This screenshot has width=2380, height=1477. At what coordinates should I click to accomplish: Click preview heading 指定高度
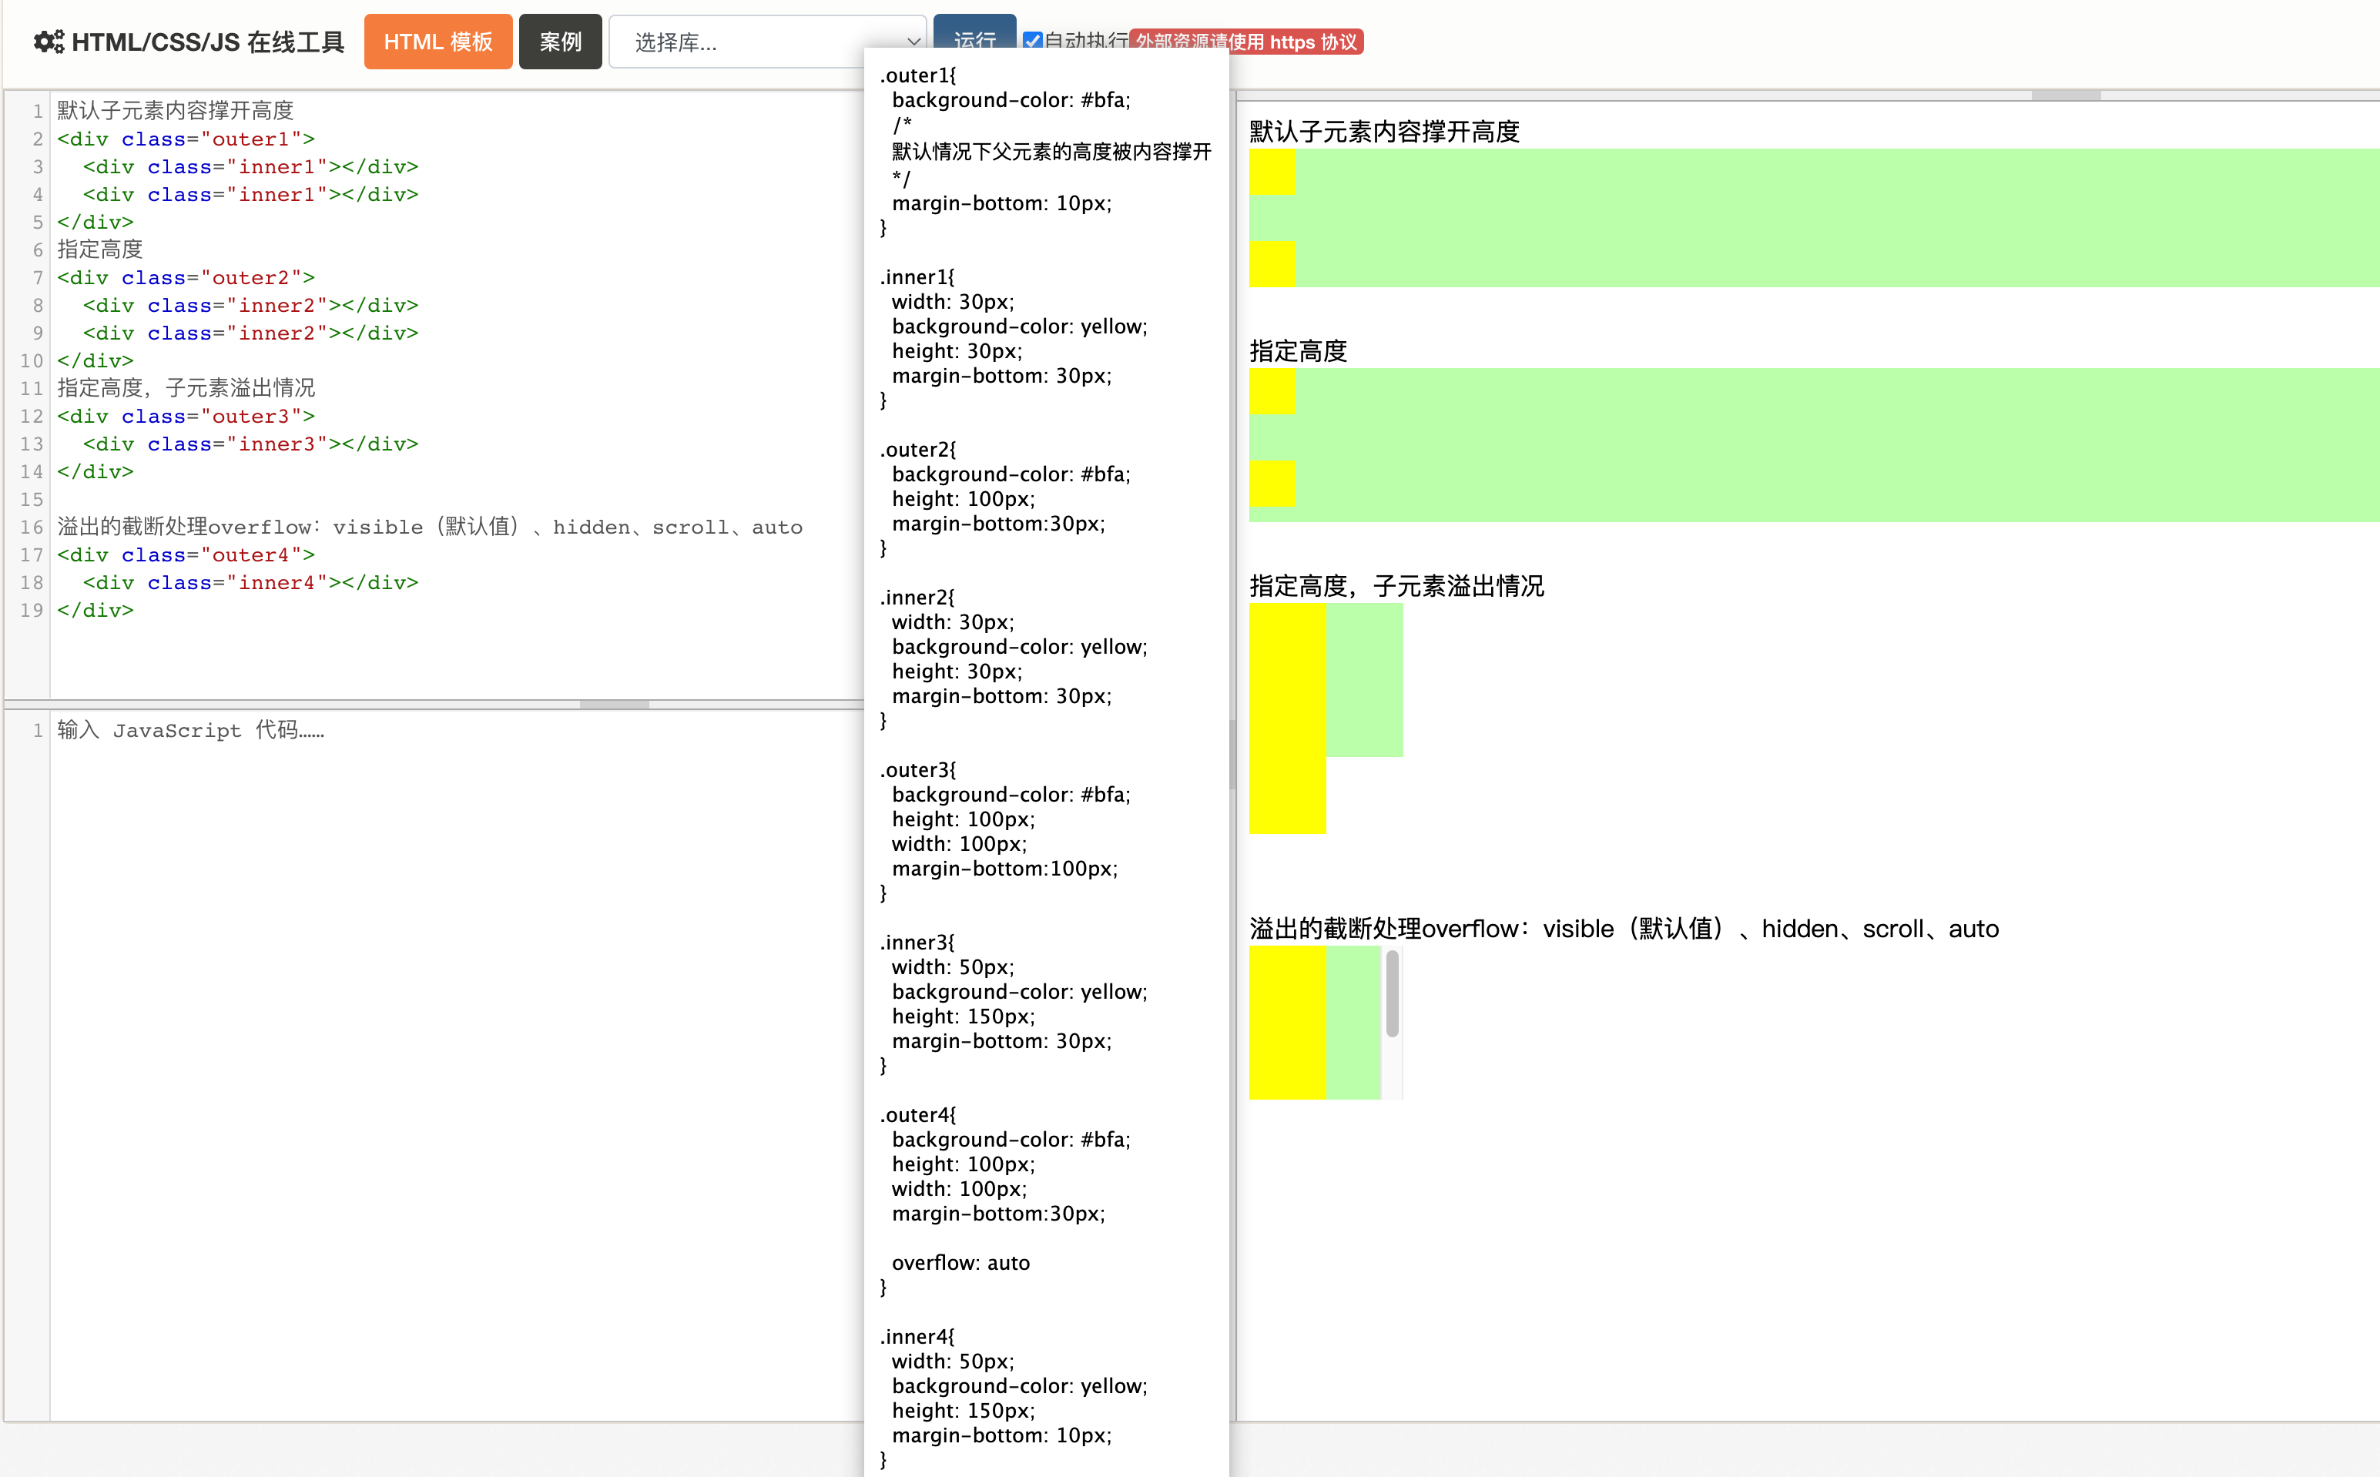click(x=1298, y=350)
